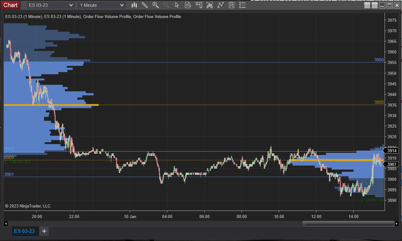Click '14:00' on the time axis

tap(353, 216)
